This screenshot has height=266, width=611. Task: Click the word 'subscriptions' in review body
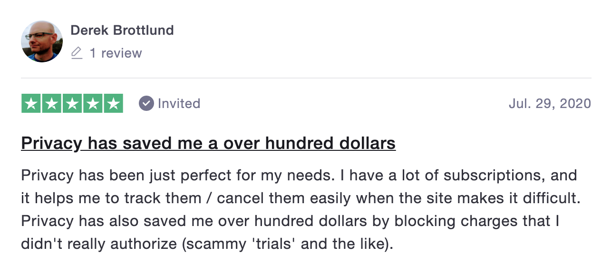pos(495,176)
